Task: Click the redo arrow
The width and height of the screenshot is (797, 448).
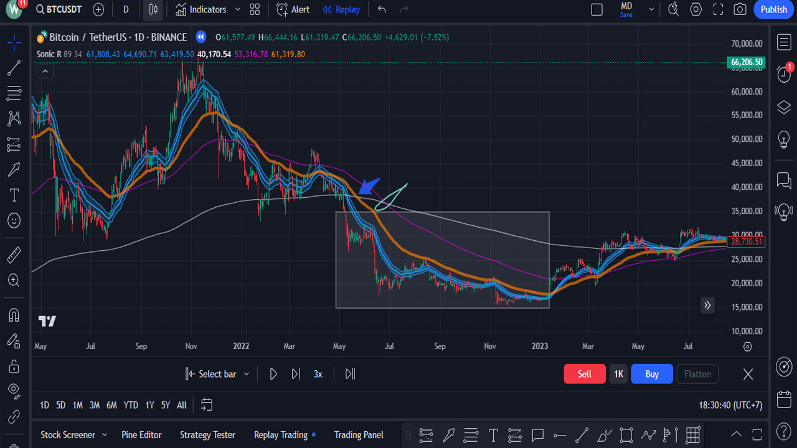Action: pyautogui.click(x=404, y=9)
